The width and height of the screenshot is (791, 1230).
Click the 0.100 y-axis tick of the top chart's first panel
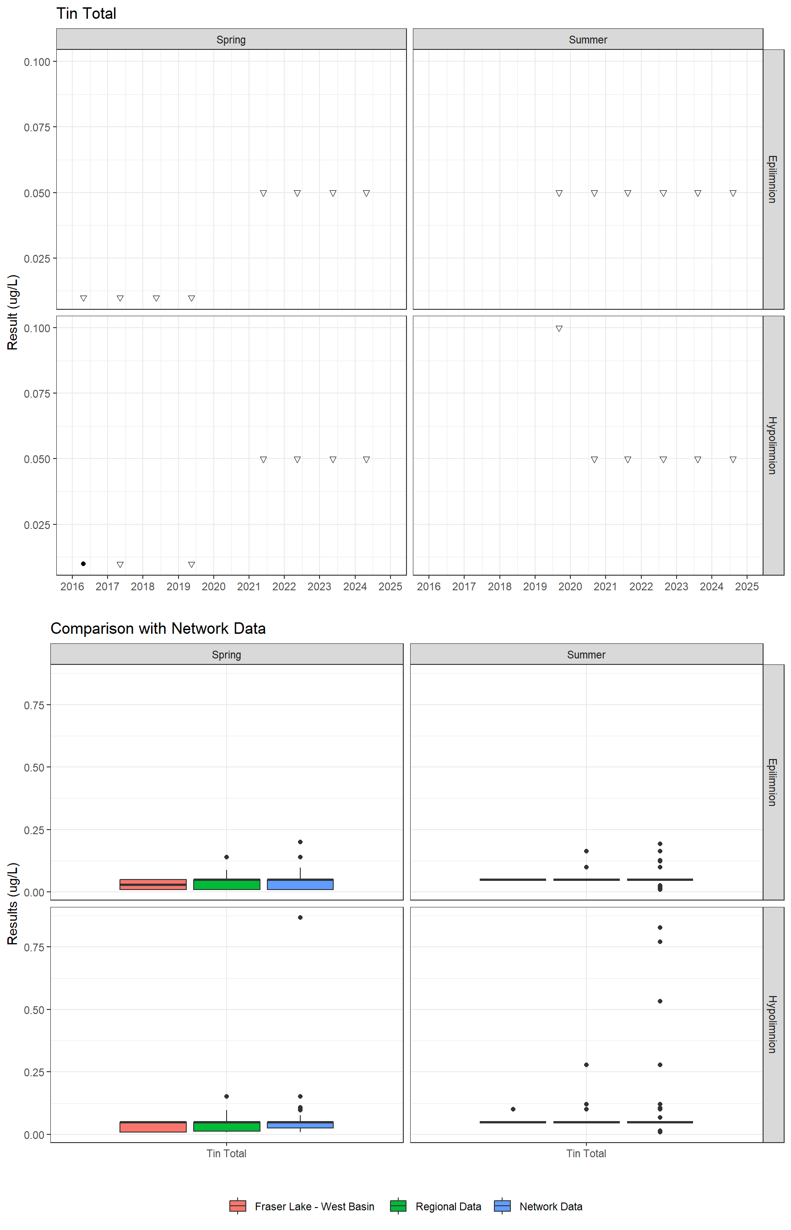[x=37, y=62]
